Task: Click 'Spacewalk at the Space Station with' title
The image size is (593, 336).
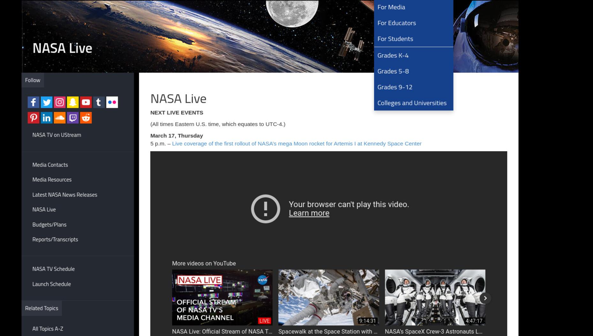Action: [328, 332]
